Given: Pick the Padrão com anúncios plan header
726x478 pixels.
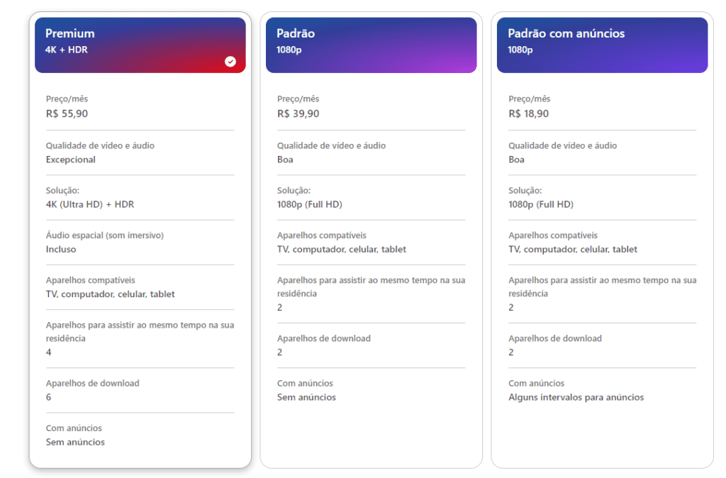Looking at the screenshot, I should coord(602,45).
